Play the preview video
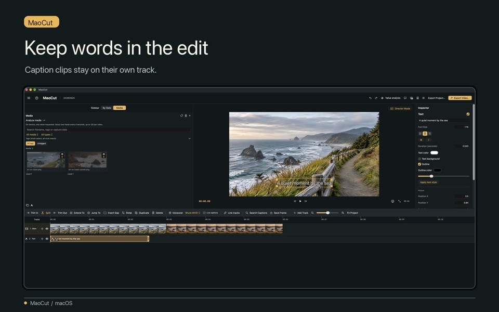This screenshot has width=499, height=312. (x=300, y=201)
